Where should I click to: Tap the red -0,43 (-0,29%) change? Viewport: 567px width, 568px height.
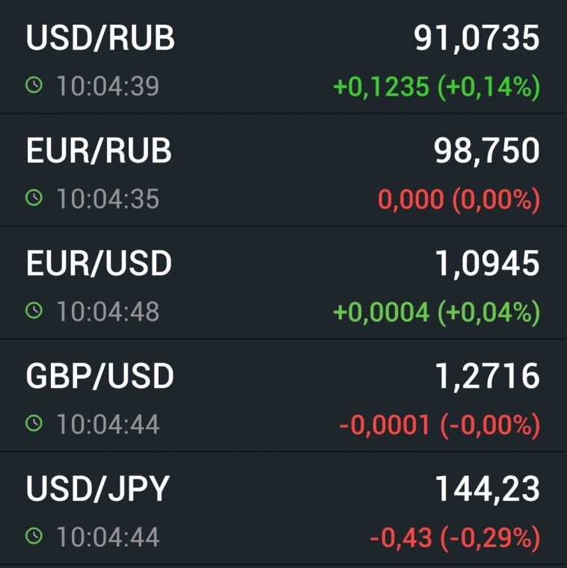tap(454, 537)
